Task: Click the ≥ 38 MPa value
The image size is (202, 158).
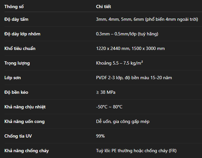Action: tap(106, 92)
